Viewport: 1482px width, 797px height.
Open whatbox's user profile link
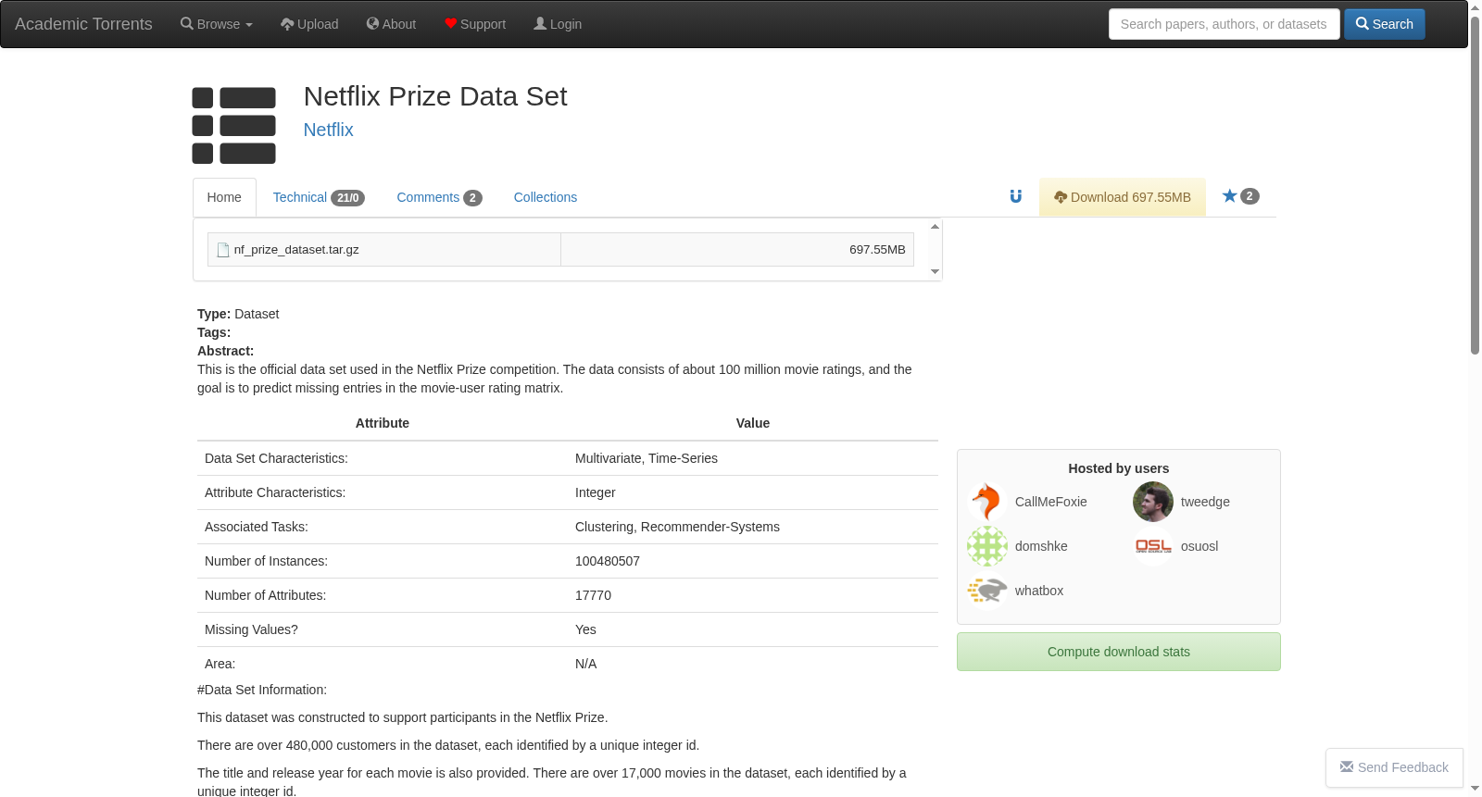[x=1039, y=591]
